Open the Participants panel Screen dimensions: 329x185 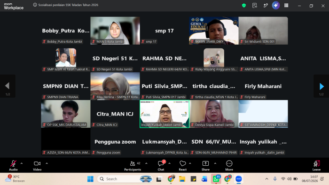(133, 166)
